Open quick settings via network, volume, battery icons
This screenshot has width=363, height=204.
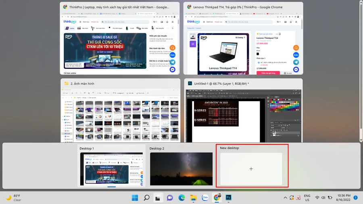click(323, 198)
